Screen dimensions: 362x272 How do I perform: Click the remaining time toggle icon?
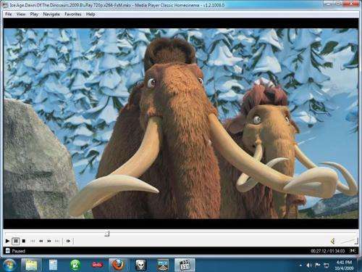353,251
